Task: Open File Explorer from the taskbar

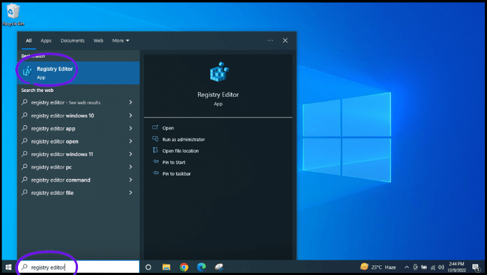Action: point(166,267)
